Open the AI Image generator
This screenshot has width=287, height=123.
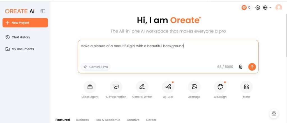(x=194, y=87)
